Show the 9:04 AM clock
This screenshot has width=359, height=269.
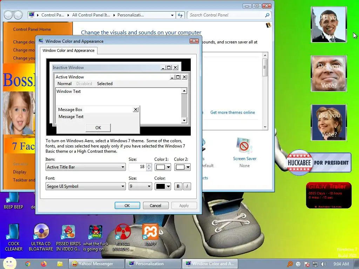click(x=341, y=264)
